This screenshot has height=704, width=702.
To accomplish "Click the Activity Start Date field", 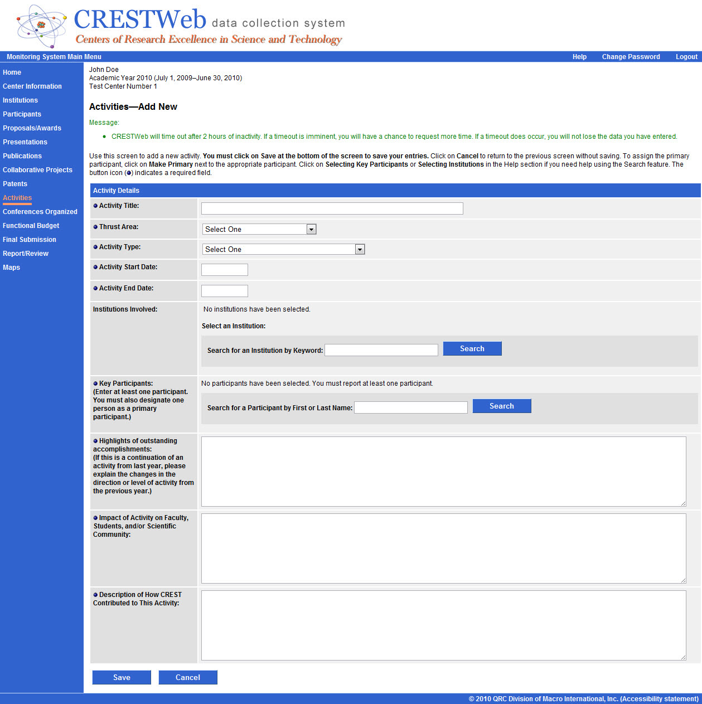I will pos(225,270).
